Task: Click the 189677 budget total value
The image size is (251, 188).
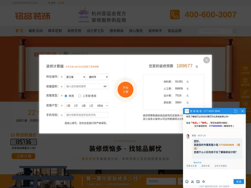Action: click(x=184, y=66)
